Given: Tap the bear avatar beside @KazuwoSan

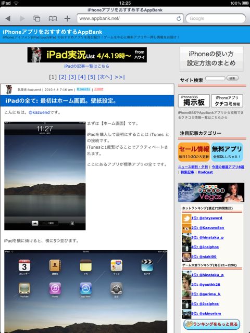Looking at the screenshot, I should [186, 228].
